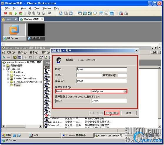Expand the Computers tree node
164x145 pixels.
click(x=8, y=75)
